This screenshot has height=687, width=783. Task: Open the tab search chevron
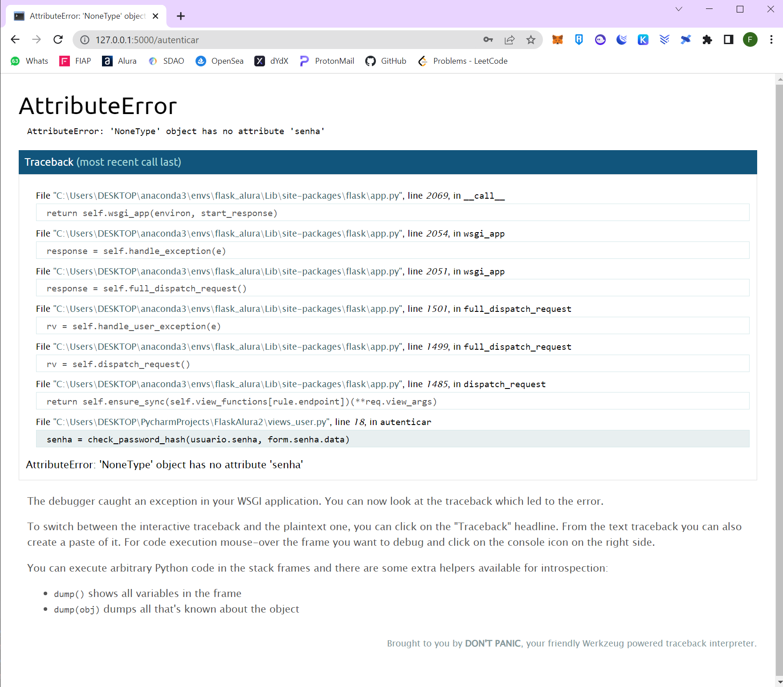pyautogui.click(x=679, y=9)
